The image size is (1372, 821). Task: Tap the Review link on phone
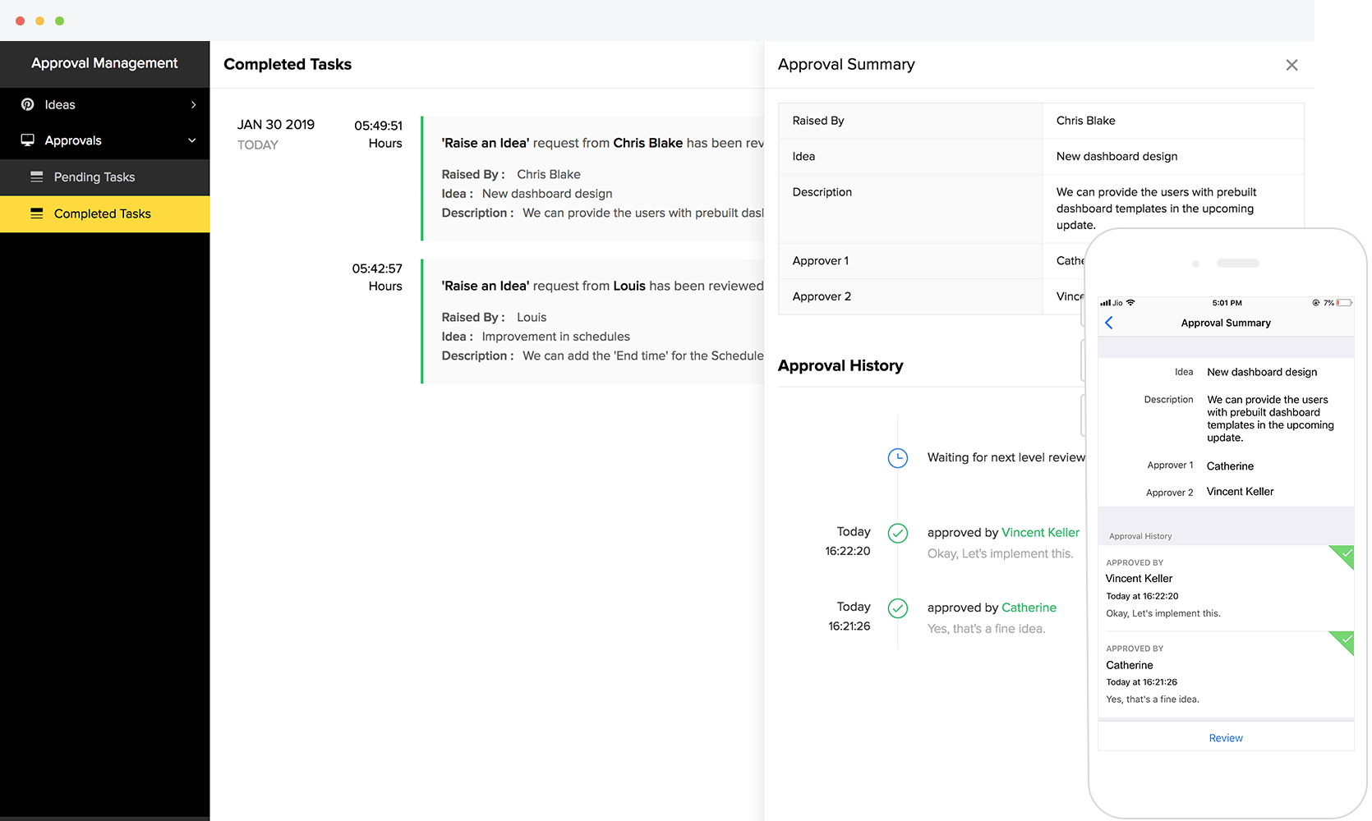pyautogui.click(x=1225, y=738)
